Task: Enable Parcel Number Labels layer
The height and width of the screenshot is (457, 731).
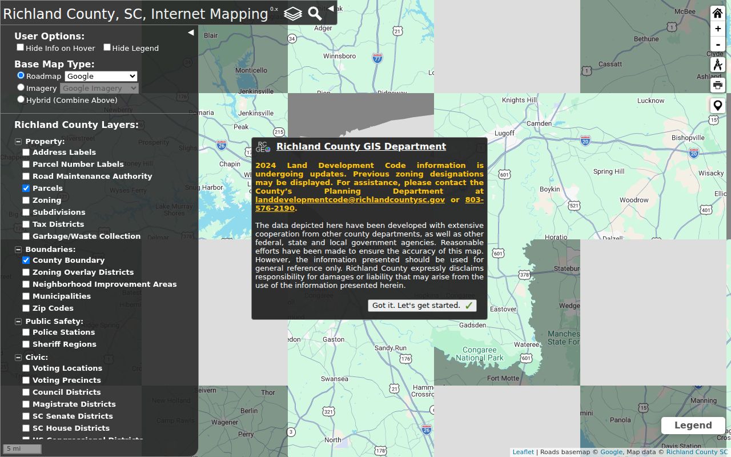Action: pos(26,165)
